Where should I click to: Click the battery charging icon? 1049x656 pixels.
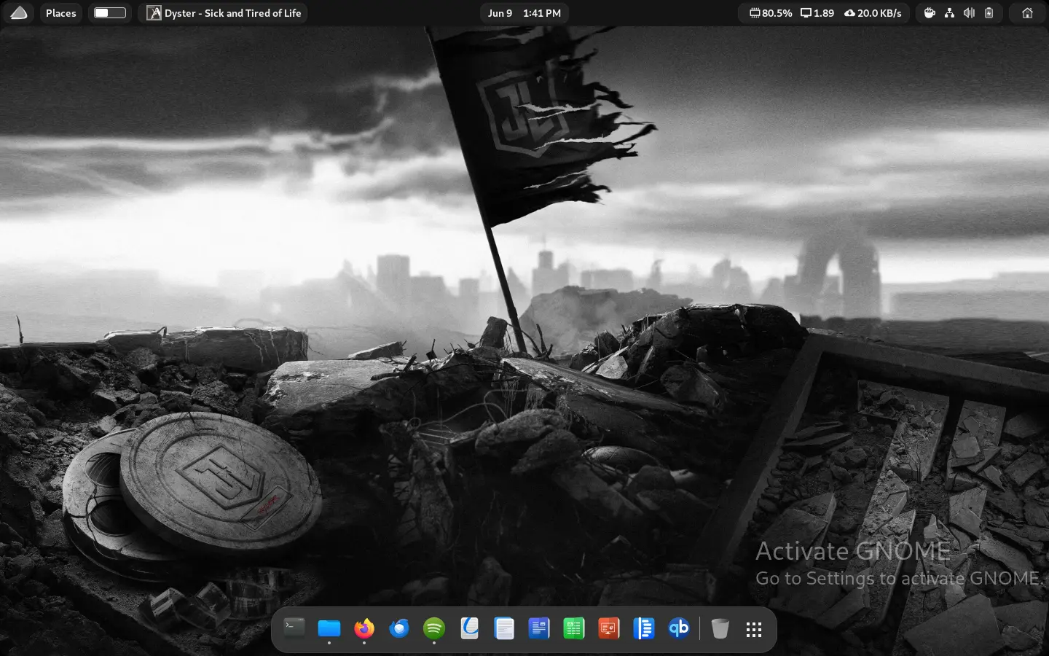[x=989, y=13]
